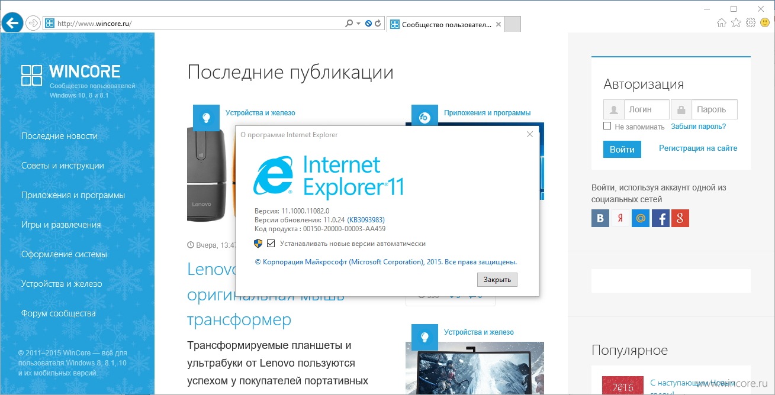Click the browser Back arrow button
The height and width of the screenshot is (395, 775).
point(12,24)
